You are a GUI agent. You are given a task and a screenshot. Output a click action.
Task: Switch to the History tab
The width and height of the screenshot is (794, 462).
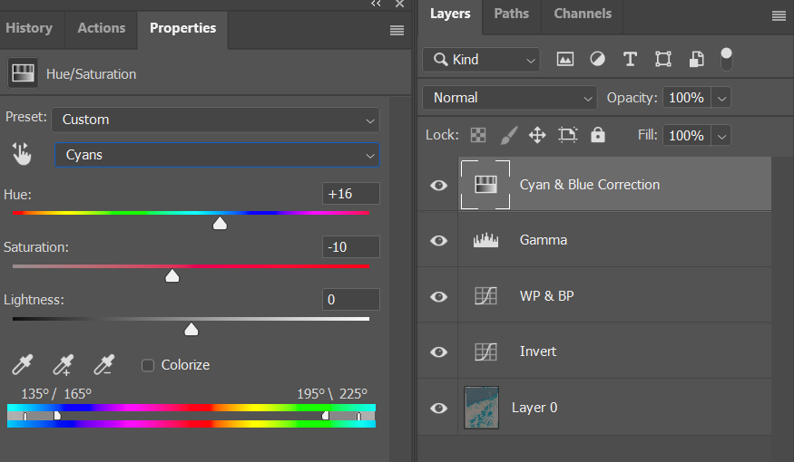click(29, 28)
